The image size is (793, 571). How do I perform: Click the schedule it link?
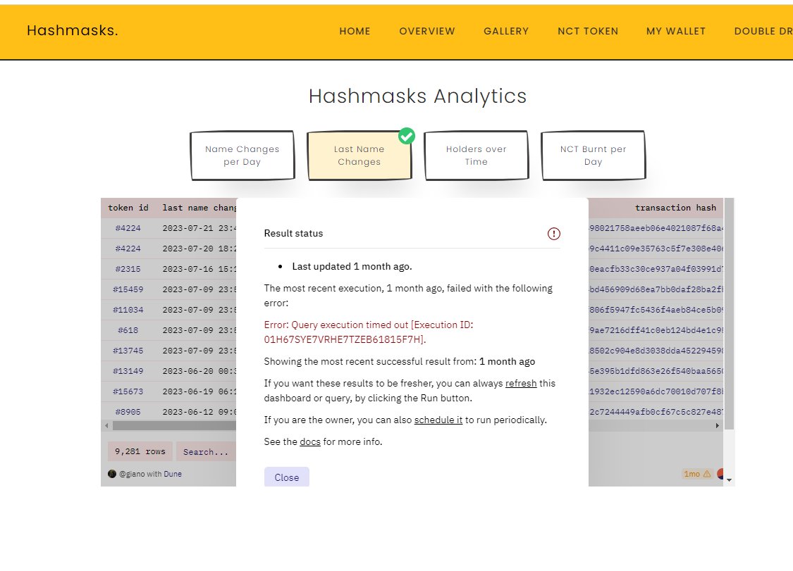[438, 420]
